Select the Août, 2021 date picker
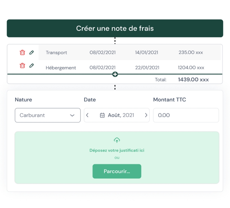Screen dimensions: 230x208 click(x=117, y=115)
